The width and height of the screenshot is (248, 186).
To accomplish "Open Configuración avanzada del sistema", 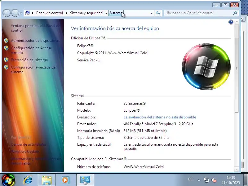I will pos(33,69).
